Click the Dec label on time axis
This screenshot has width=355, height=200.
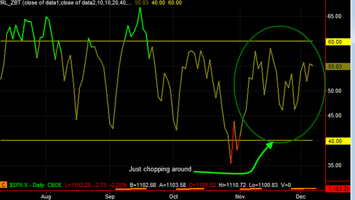(x=301, y=197)
